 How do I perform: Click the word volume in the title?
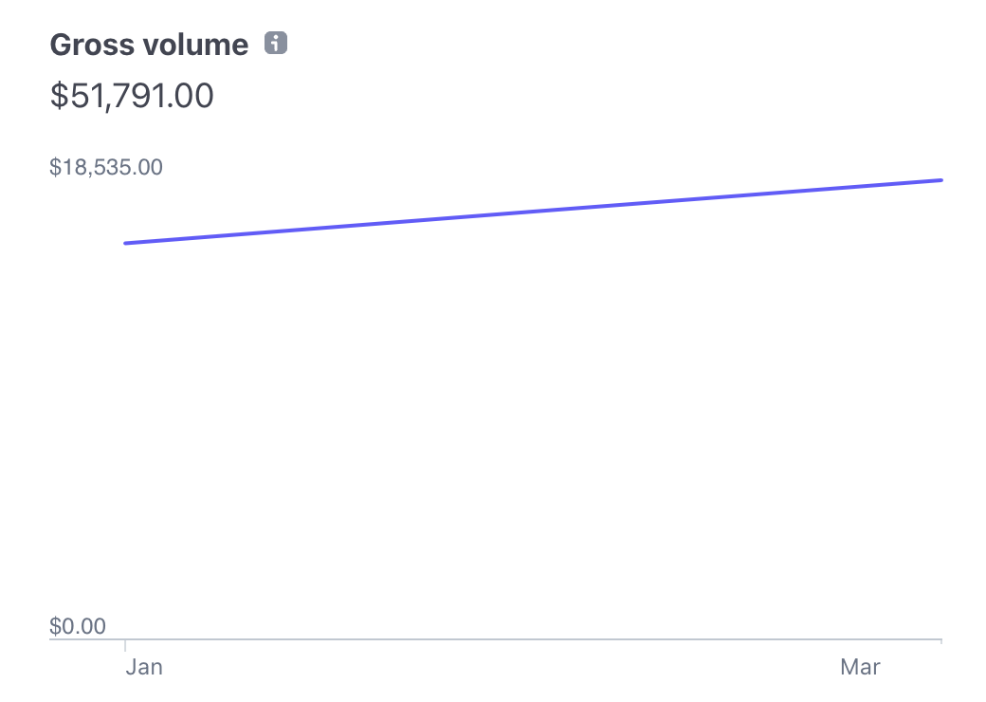195,45
